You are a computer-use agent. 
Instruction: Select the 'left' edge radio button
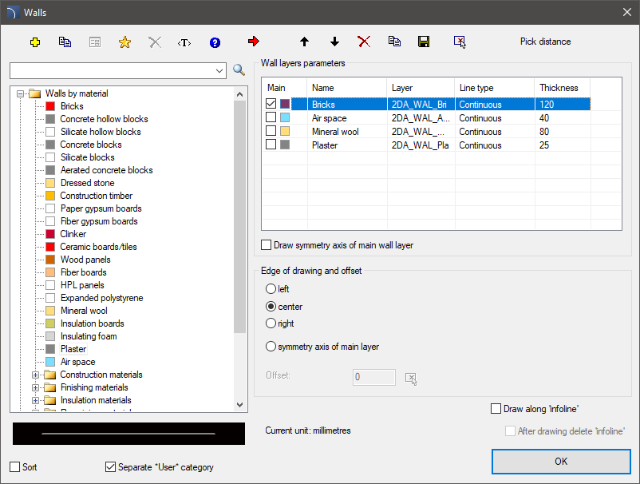[x=271, y=289]
